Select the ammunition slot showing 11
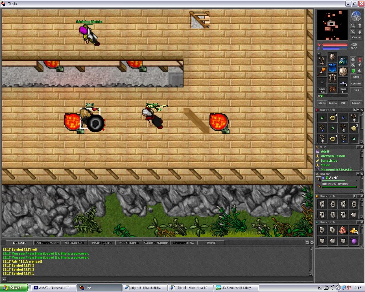 [x=343, y=82]
